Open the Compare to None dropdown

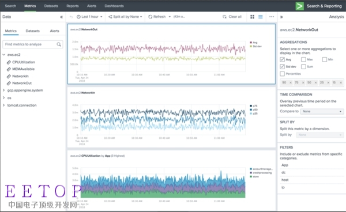click(322, 112)
